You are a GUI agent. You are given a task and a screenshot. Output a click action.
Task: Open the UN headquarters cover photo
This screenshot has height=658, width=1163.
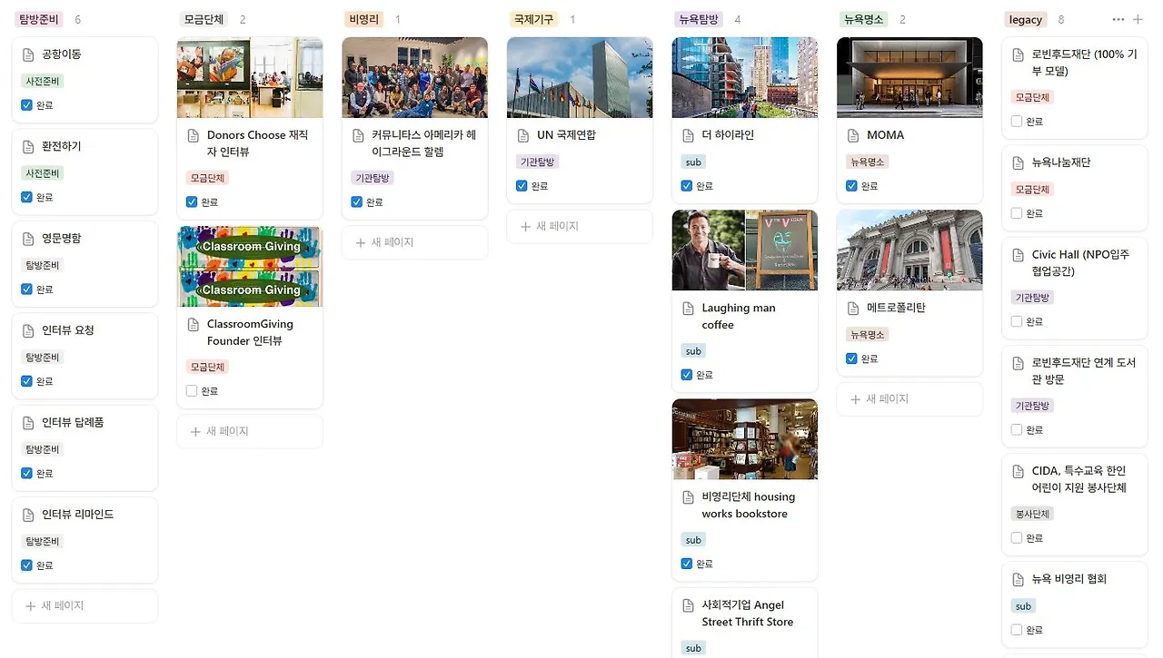coord(580,77)
